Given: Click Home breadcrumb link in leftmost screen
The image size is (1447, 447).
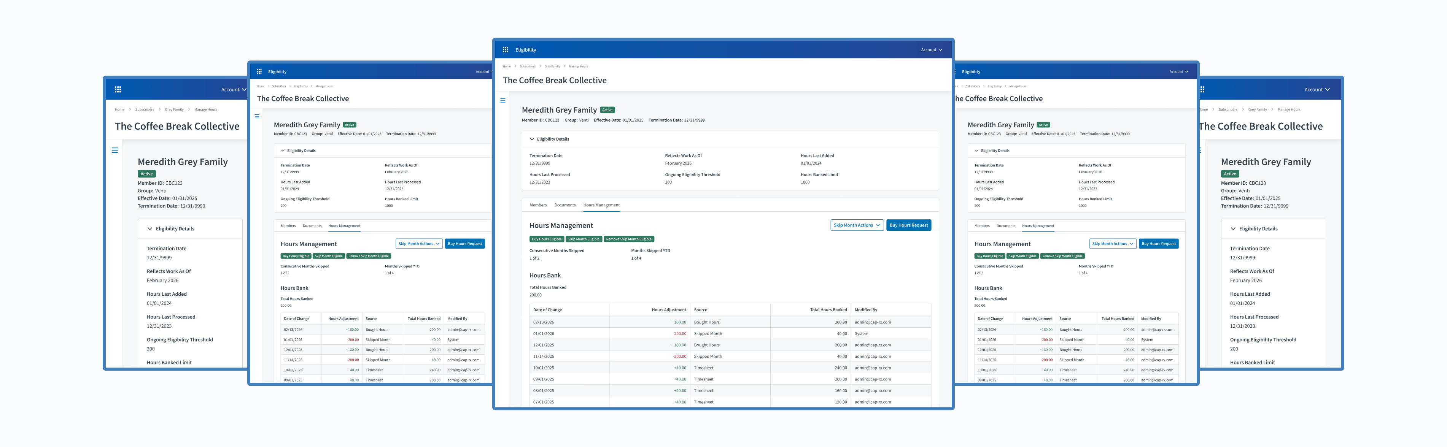Looking at the screenshot, I should click(120, 109).
